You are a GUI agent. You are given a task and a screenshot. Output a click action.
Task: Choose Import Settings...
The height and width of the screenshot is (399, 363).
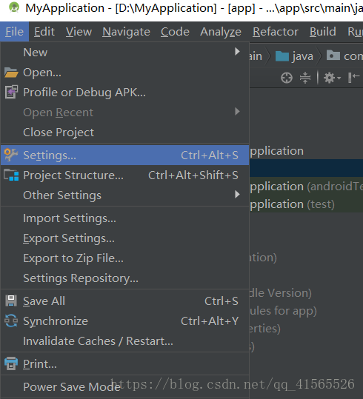click(124, 218)
